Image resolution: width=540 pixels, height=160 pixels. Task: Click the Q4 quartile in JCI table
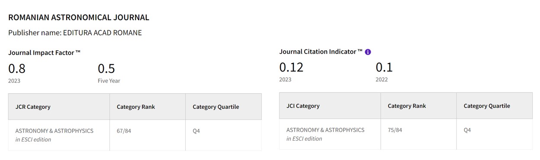[x=467, y=130]
